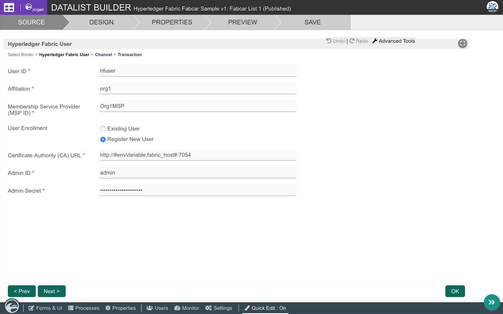Open Settings menu in bottom bar
503x314 pixels.
219,308
